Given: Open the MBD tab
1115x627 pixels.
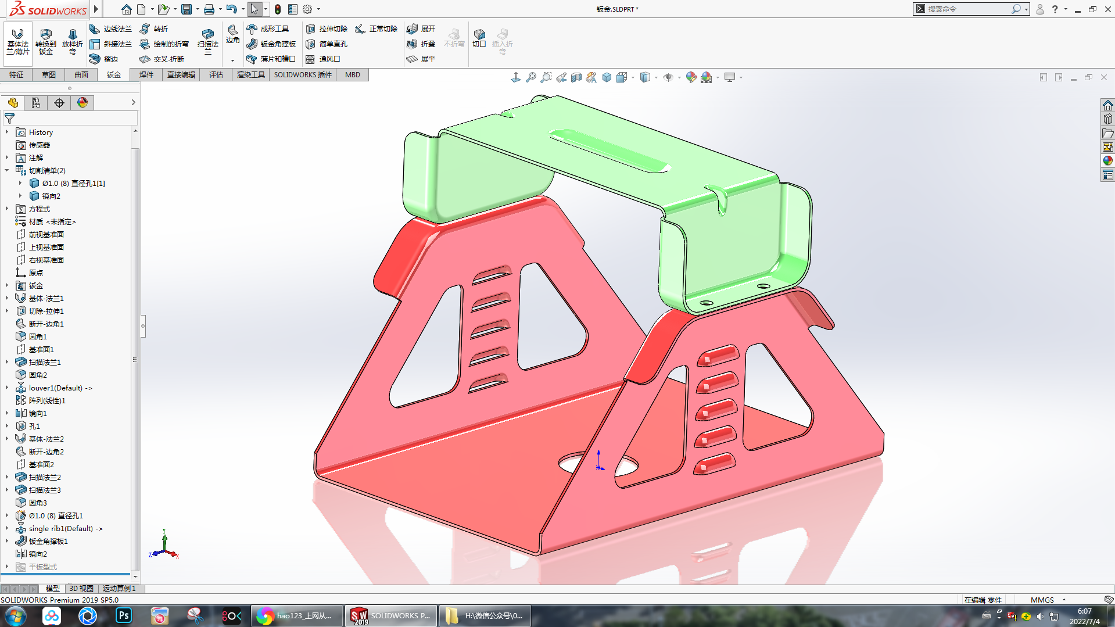Looking at the screenshot, I should pyautogui.click(x=353, y=75).
